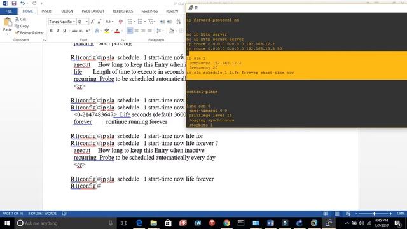This screenshot has width=407, height=229.
Task: Switch to the REVIEW tab
Action: point(172,11)
